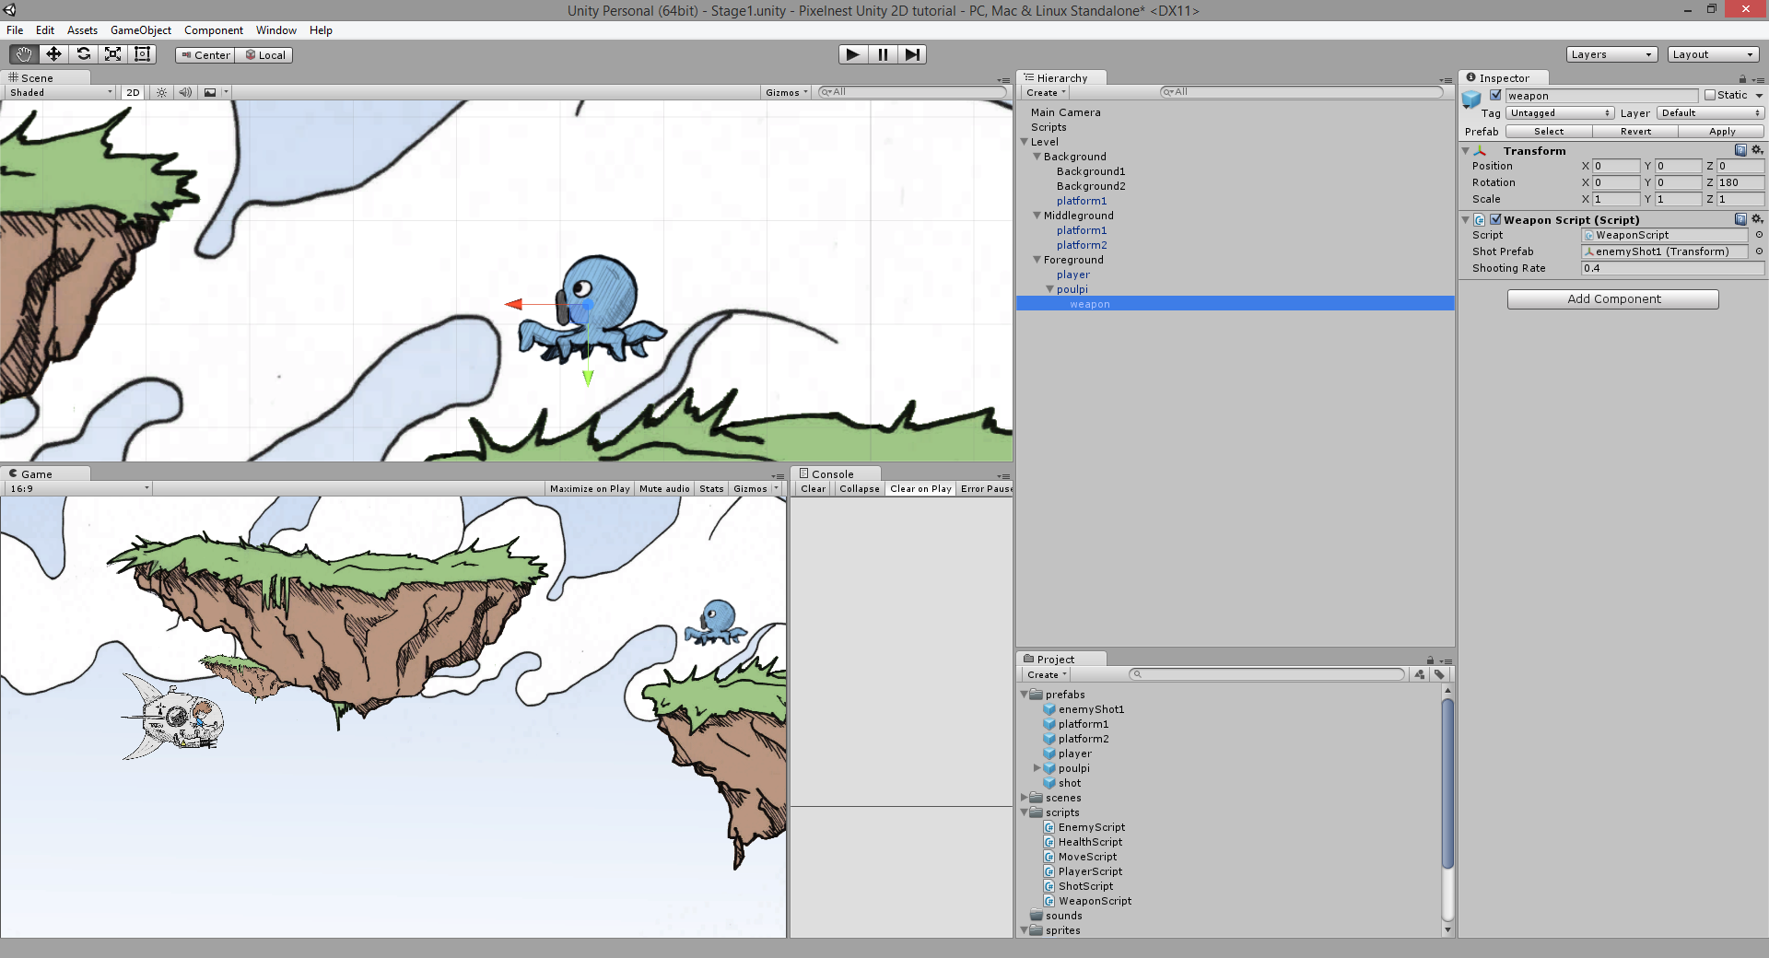Toggle Collapse in Console

click(x=860, y=489)
